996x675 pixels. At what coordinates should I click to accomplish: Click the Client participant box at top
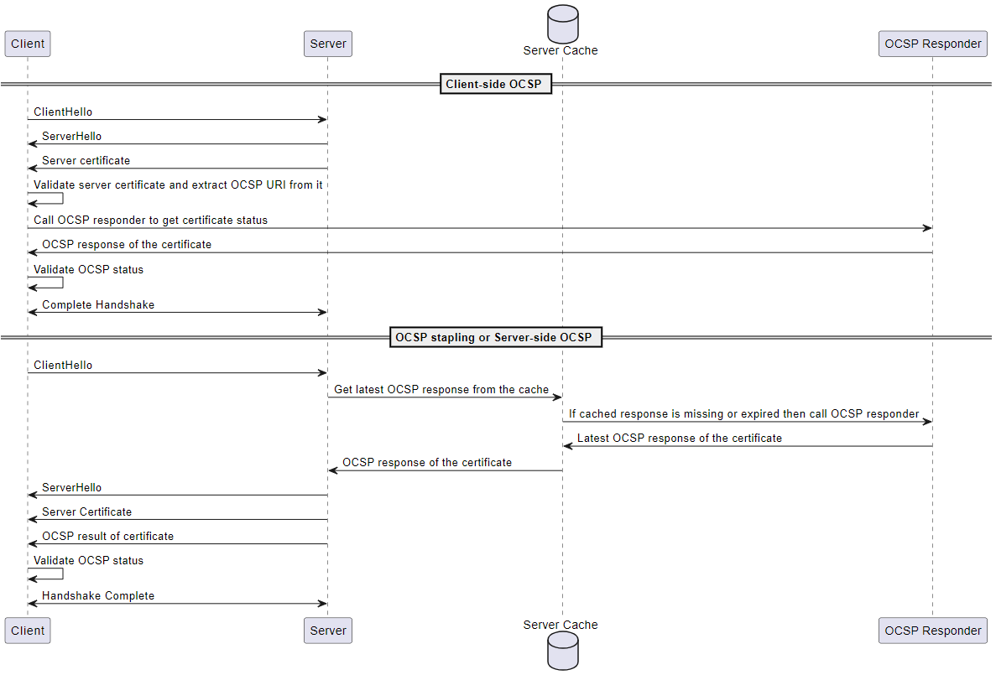coord(27,43)
